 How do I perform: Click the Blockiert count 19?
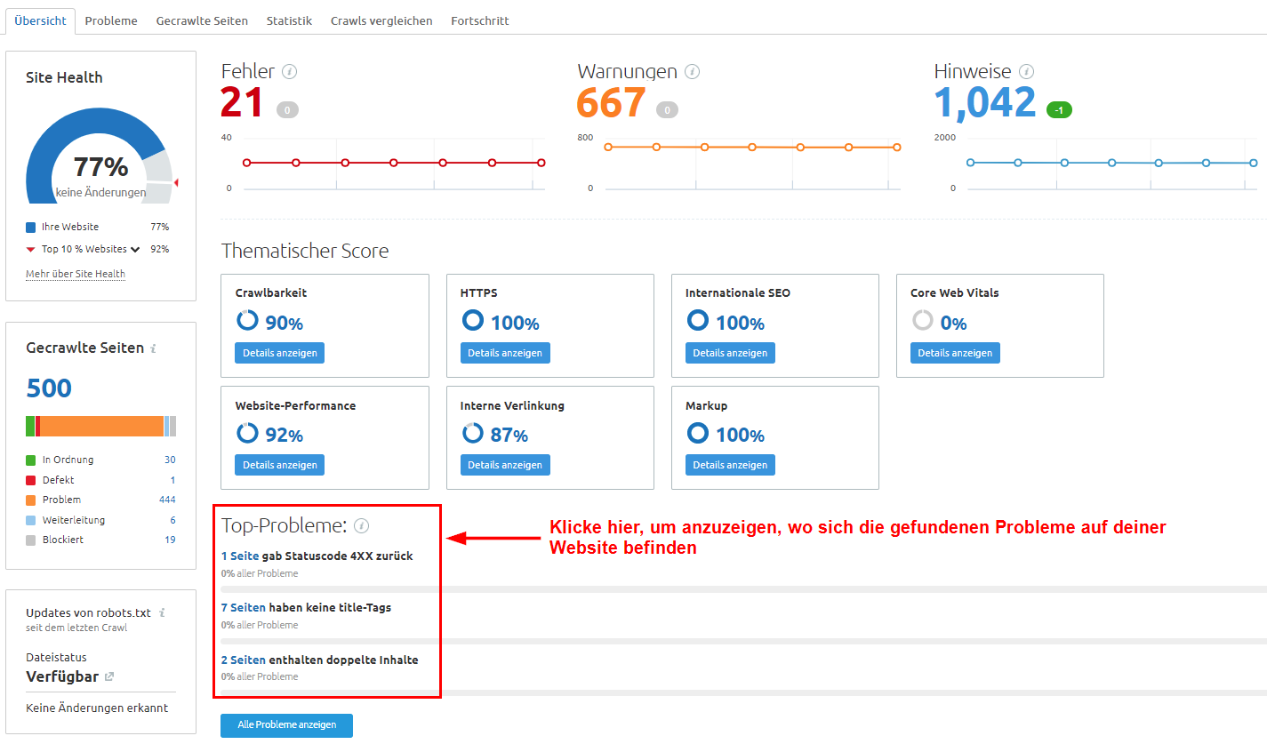point(170,540)
